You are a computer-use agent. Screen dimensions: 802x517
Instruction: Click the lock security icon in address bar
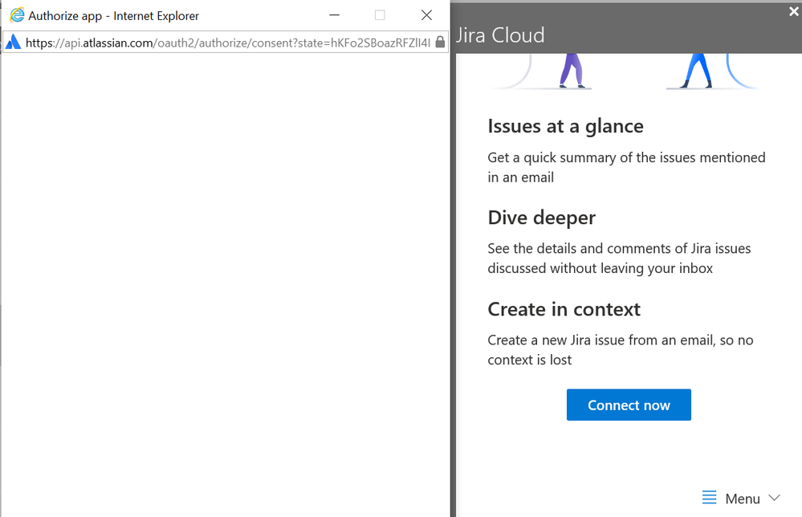[440, 43]
